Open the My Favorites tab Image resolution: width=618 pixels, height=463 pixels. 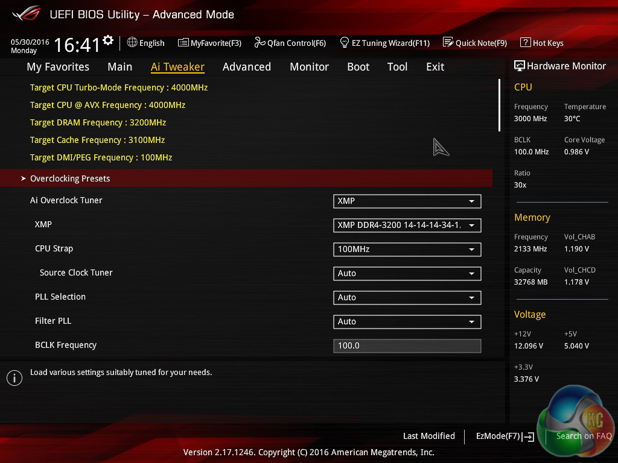[58, 67]
